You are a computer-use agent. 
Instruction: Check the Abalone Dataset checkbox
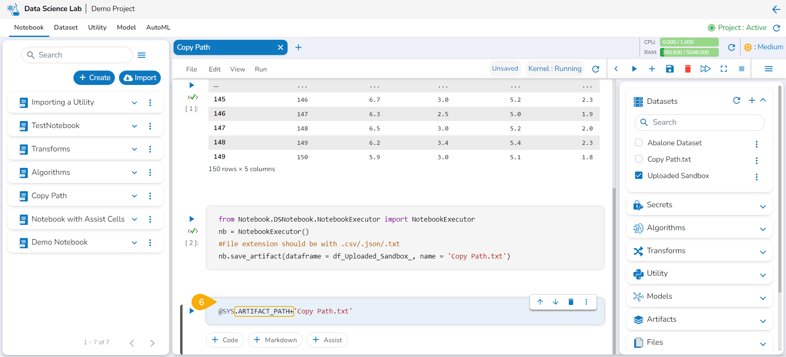pyautogui.click(x=639, y=143)
